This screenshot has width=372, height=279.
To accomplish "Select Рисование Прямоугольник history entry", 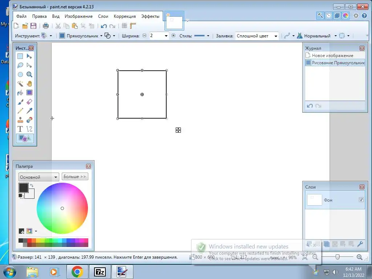I will pyautogui.click(x=335, y=62).
